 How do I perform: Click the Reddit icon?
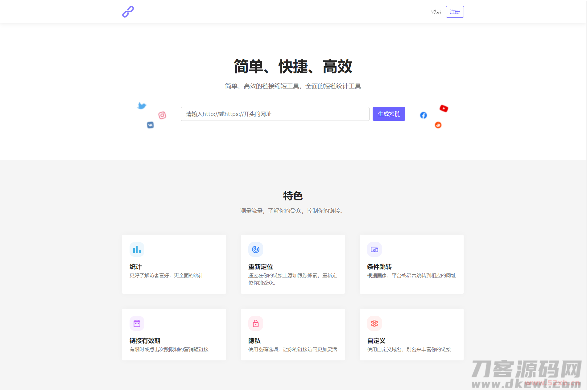[x=438, y=125]
